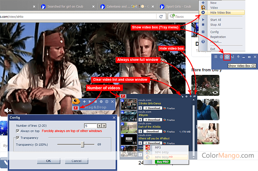Open Config from tray menu
This screenshot has height=171, width=258.
pyautogui.click(x=214, y=32)
